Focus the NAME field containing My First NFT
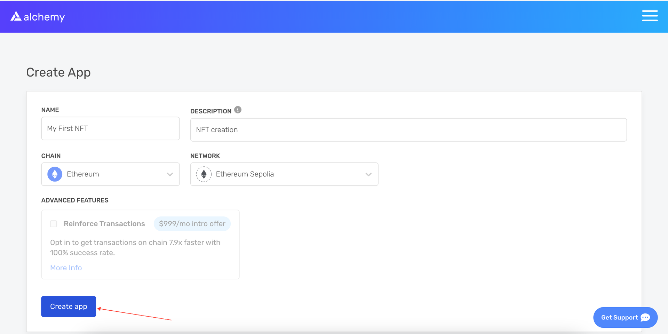Image resolution: width=668 pixels, height=334 pixels. click(110, 128)
